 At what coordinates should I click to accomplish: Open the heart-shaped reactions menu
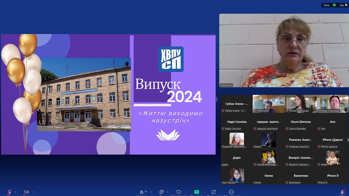(x=179, y=192)
